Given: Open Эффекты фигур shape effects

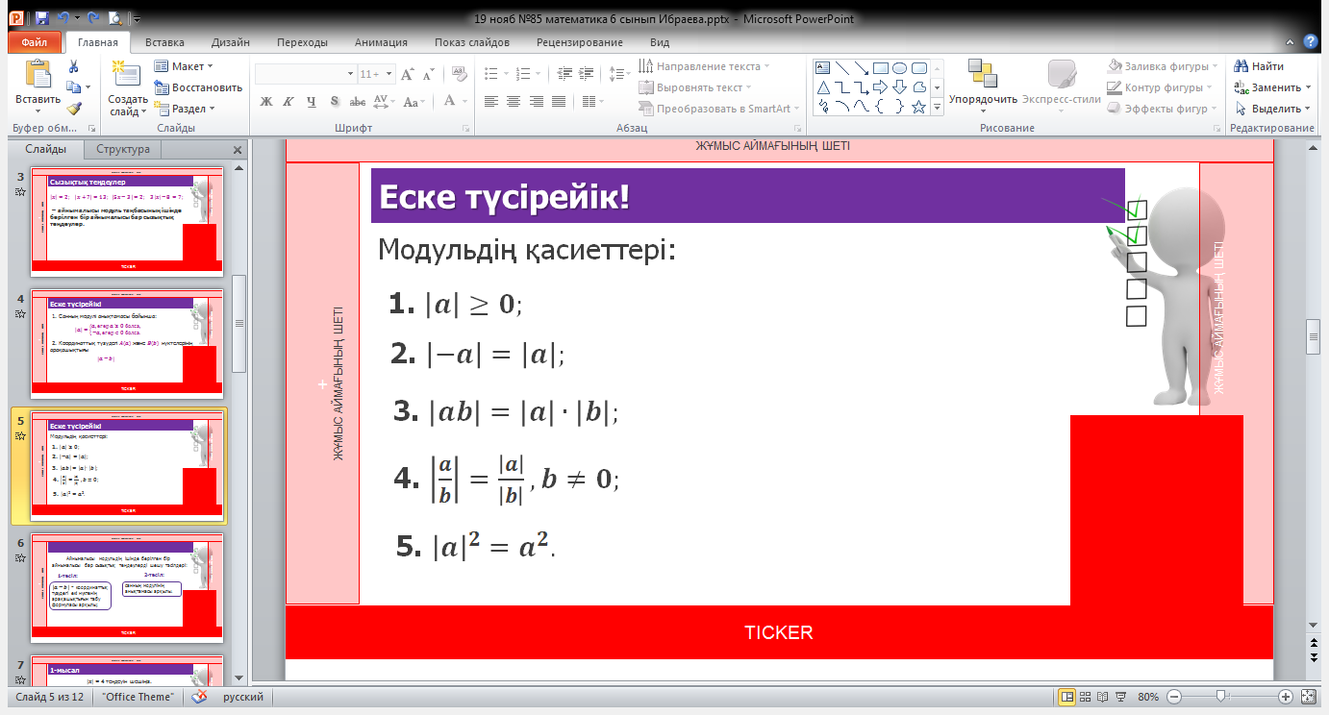Looking at the screenshot, I should pos(1163,109).
